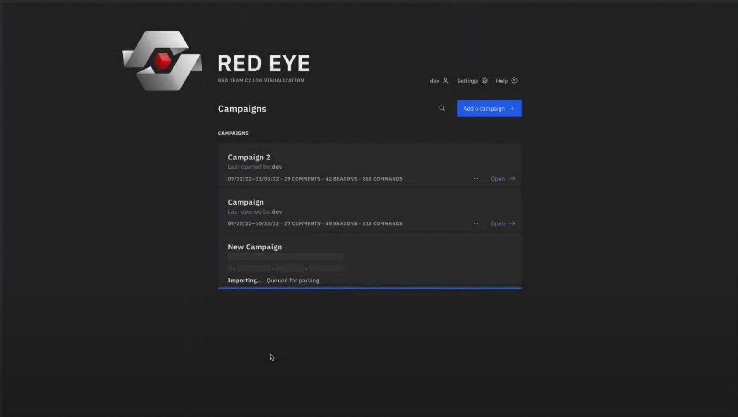Click the '09/22/22—10/28/22' date range

(253, 223)
